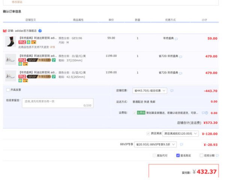
Task: Click the green badge under 双12 on the size 37 shoes
Action: (20, 64)
